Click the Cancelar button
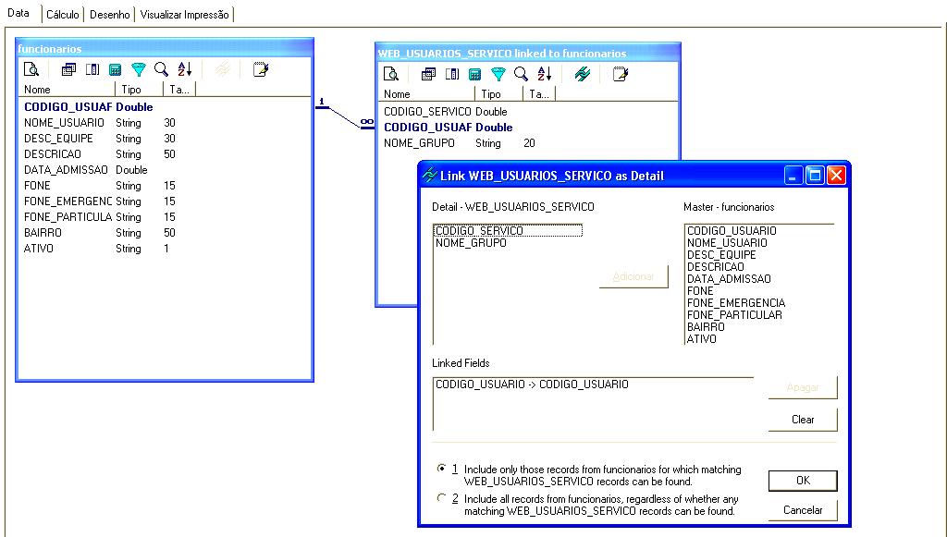This screenshot has width=947, height=537. (803, 510)
